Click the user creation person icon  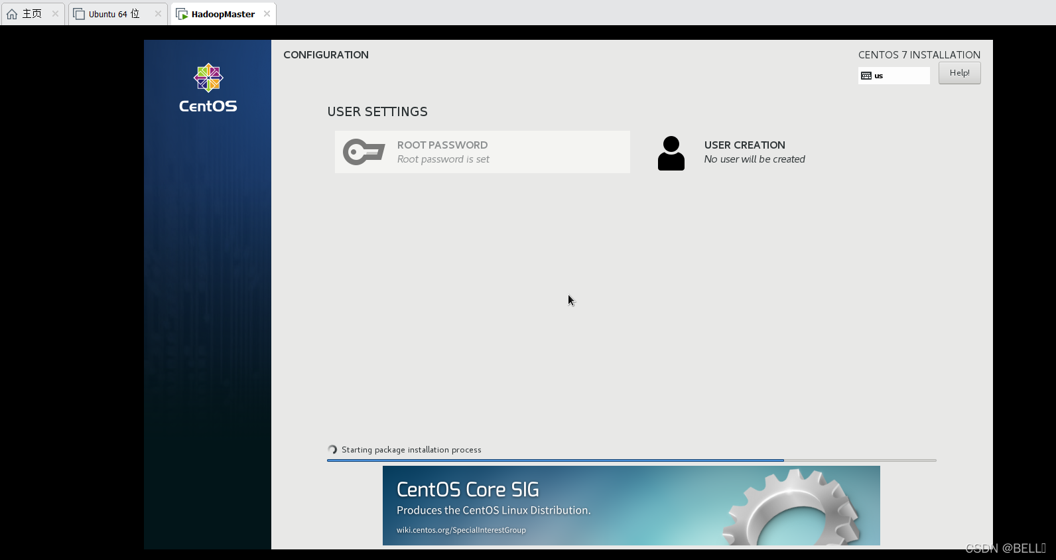coord(671,153)
